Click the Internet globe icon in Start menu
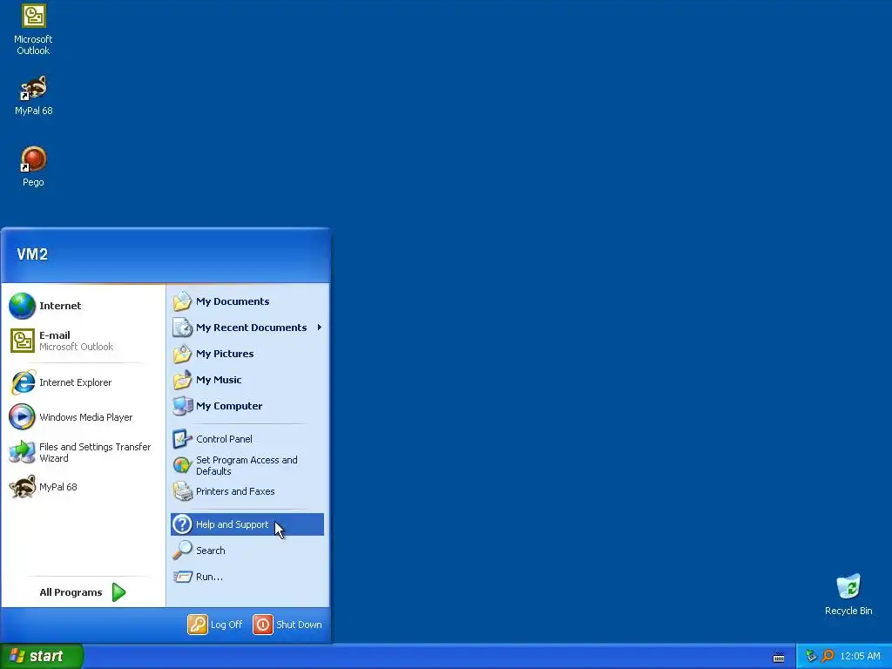Image resolution: width=892 pixels, height=669 pixels. click(x=22, y=306)
